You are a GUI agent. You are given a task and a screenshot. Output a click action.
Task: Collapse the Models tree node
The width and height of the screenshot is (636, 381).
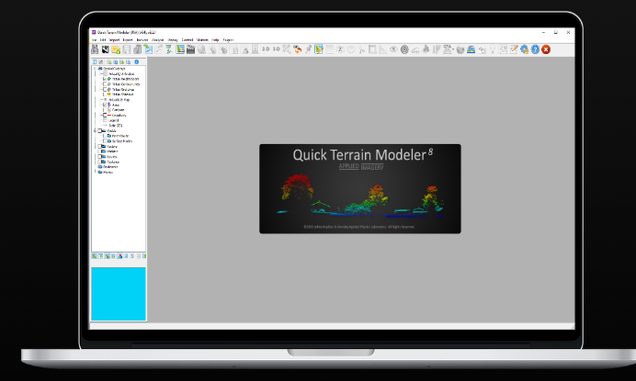pyautogui.click(x=95, y=130)
